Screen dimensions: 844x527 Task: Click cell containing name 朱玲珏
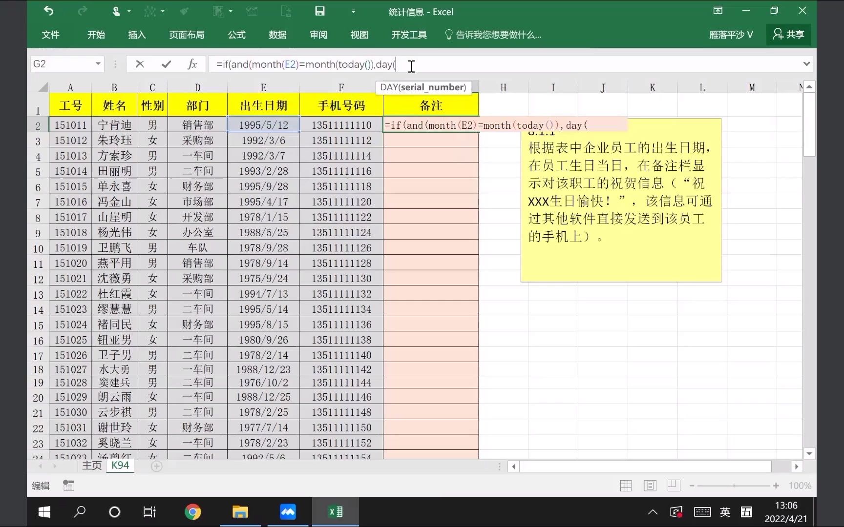pyautogui.click(x=114, y=141)
